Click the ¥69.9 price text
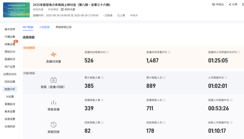The image size is (244, 139). pyautogui.click(x=134, y=15)
